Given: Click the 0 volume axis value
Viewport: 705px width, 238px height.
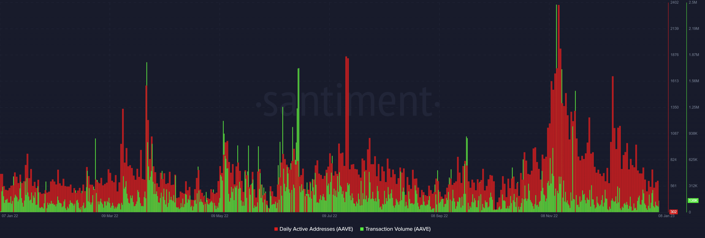Looking at the screenshot, I should click(x=690, y=212).
